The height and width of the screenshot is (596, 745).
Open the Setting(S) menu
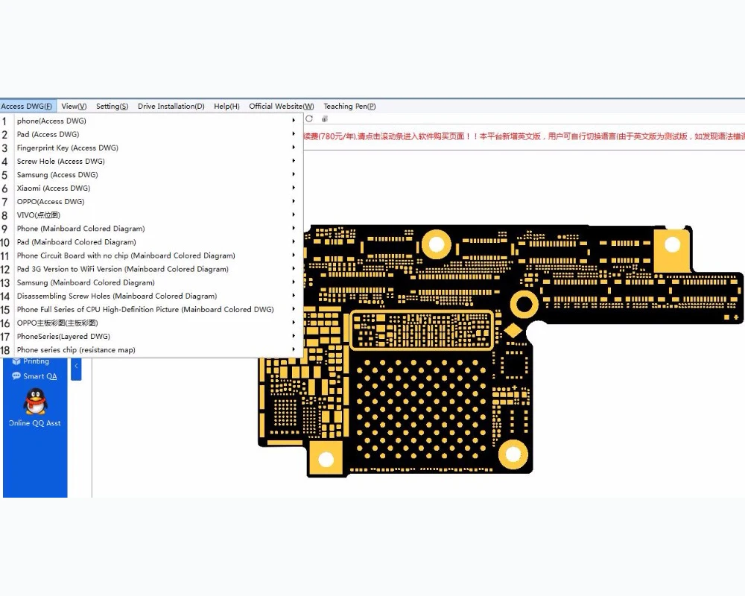(x=112, y=106)
